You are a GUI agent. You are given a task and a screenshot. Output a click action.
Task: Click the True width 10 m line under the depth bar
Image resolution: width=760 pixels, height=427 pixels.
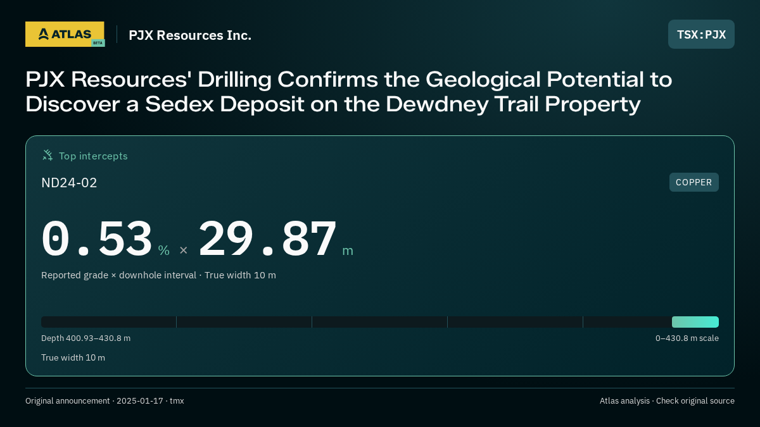[x=73, y=358]
